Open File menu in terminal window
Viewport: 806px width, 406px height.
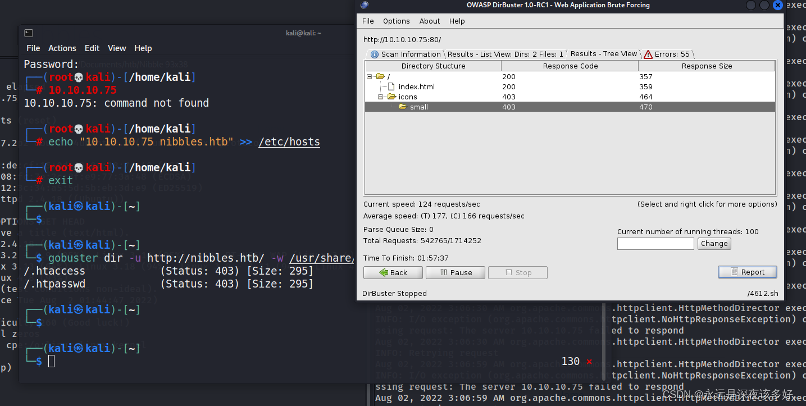click(x=34, y=48)
